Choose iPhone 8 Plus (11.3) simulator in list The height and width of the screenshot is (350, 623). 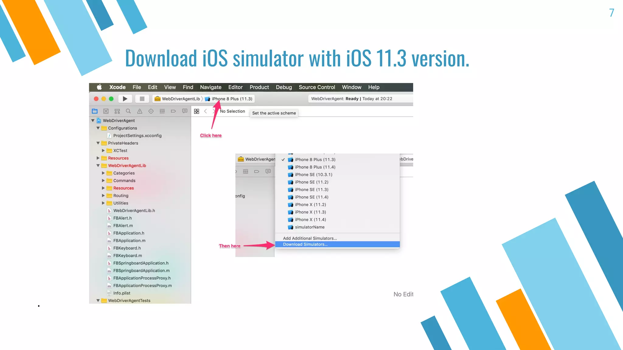337,160
